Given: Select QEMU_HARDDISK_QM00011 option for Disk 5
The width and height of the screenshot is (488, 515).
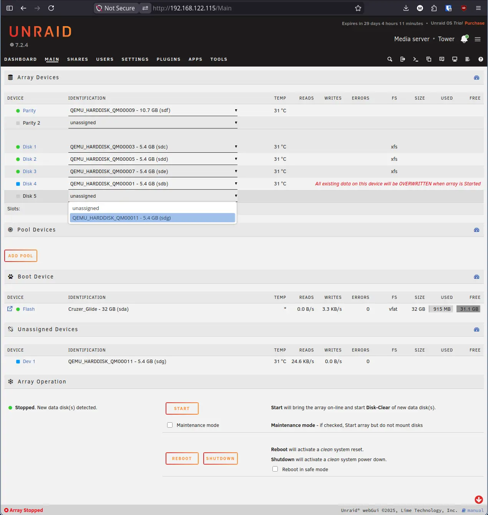Looking at the screenshot, I should click(x=152, y=218).
